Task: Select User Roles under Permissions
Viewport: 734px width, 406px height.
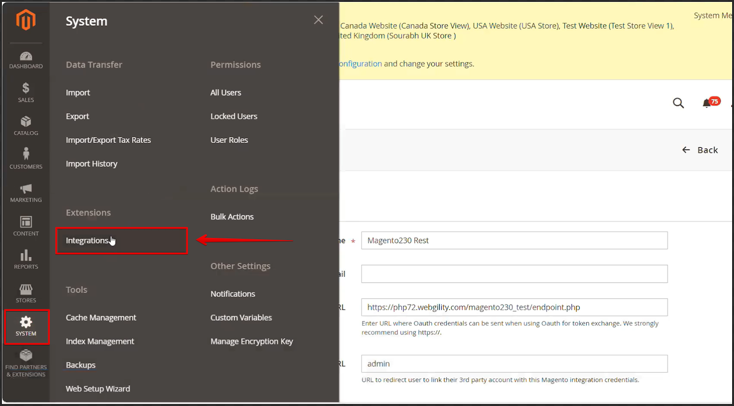Action: 229,140
